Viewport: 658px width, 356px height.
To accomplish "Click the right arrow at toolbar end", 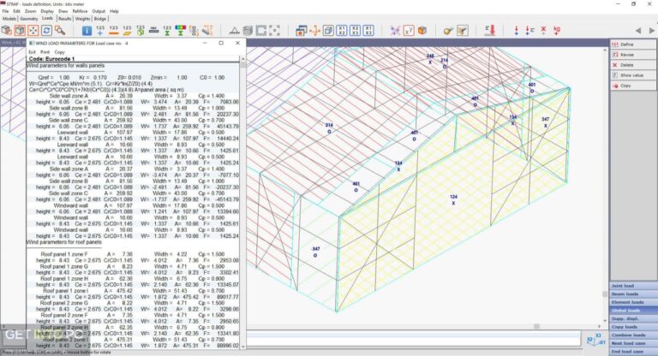I will pos(652,31).
